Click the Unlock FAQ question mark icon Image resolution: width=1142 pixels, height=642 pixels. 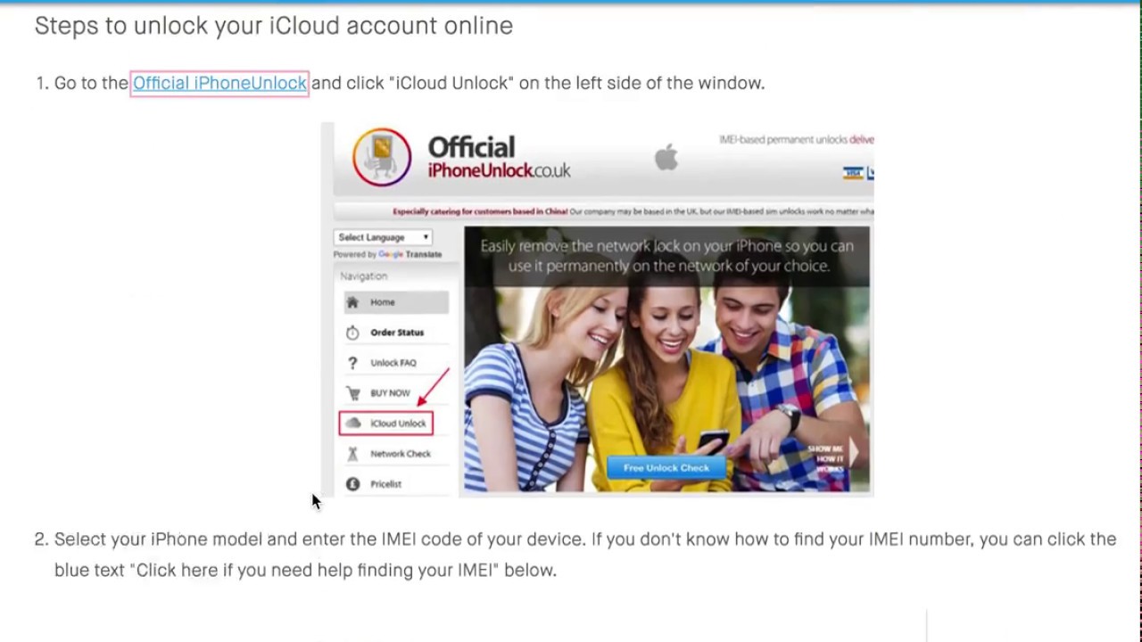[x=352, y=363]
